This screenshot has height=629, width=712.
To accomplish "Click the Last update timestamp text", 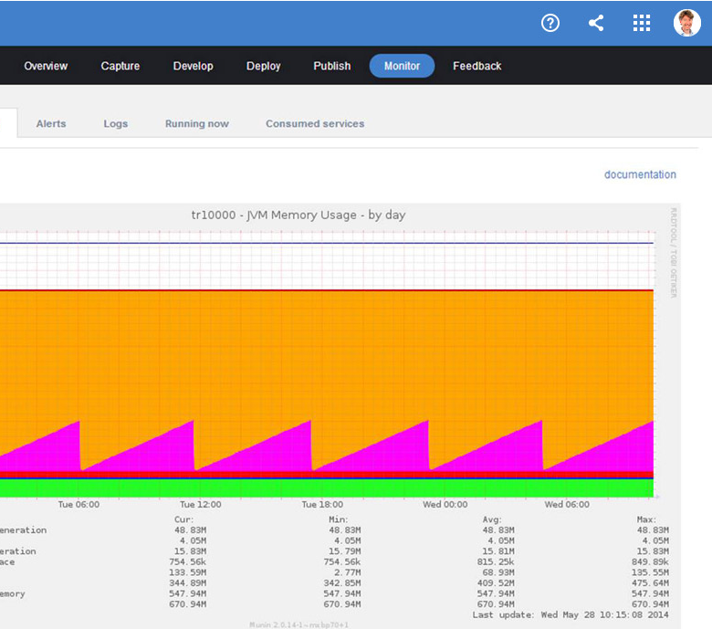I will click(571, 615).
